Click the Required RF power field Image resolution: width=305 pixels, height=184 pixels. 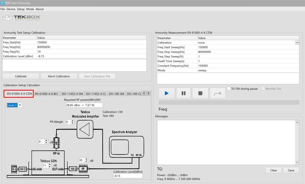pyautogui.click(x=84, y=105)
